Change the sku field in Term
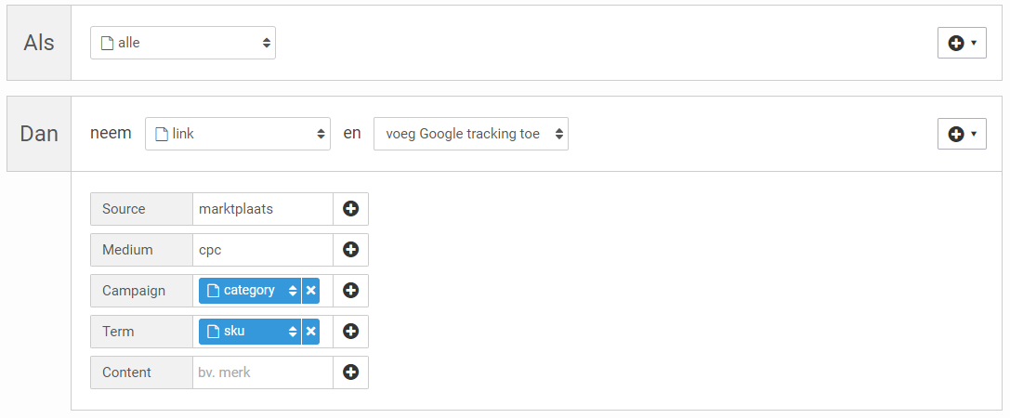Image resolution: width=1010 pixels, height=418 pixels. click(x=249, y=332)
